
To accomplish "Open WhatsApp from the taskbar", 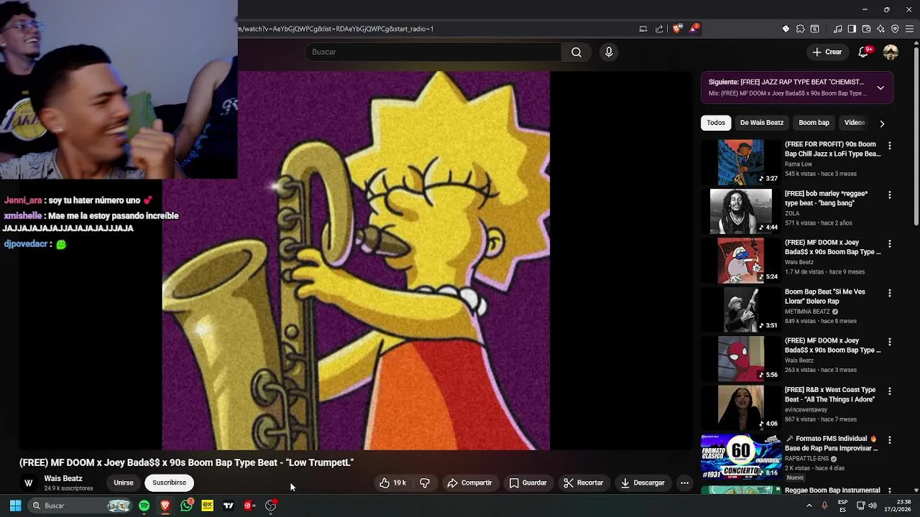I will tap(186, 506).
